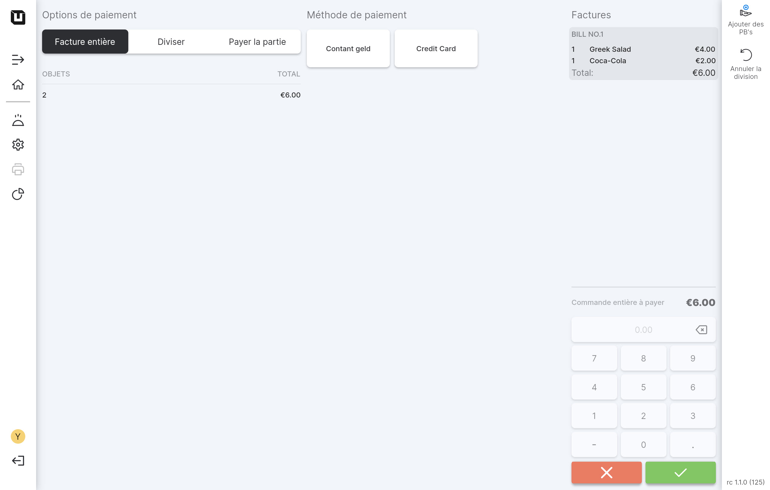Open the dish service bell icon
This screenshot has height=490, width=770.
[x=18, y=120]
